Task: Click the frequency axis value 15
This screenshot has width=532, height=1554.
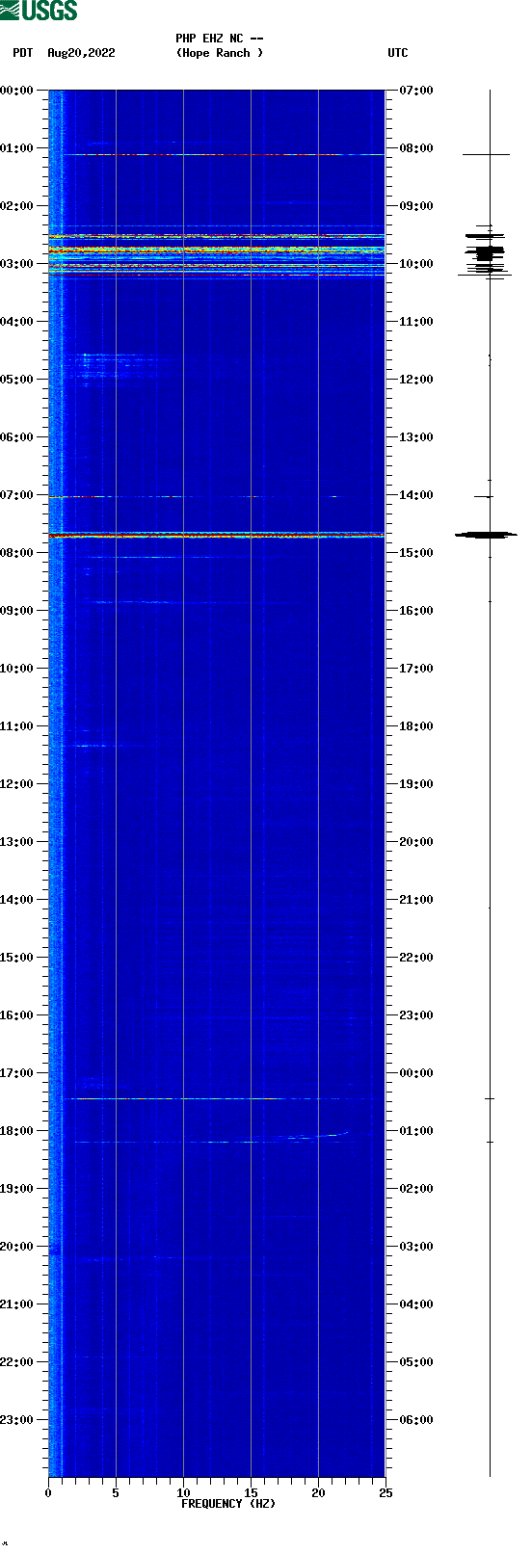Action: 251,1493
